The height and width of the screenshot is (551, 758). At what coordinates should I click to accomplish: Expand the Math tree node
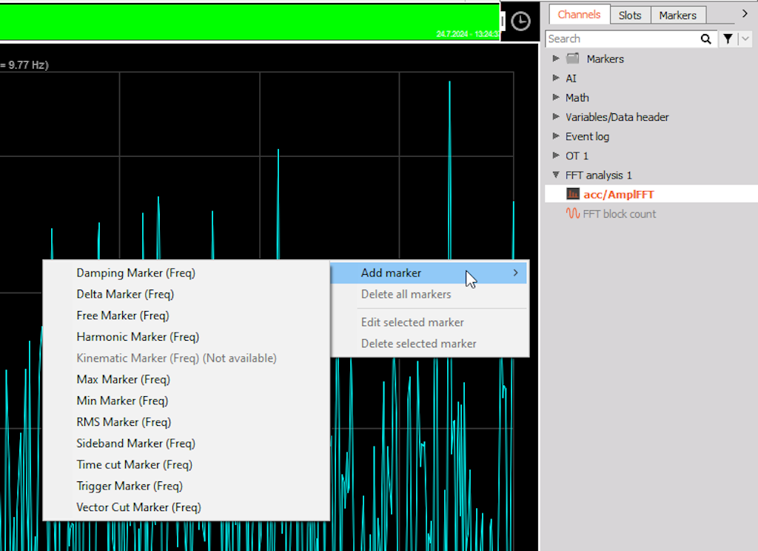(556, 98)
